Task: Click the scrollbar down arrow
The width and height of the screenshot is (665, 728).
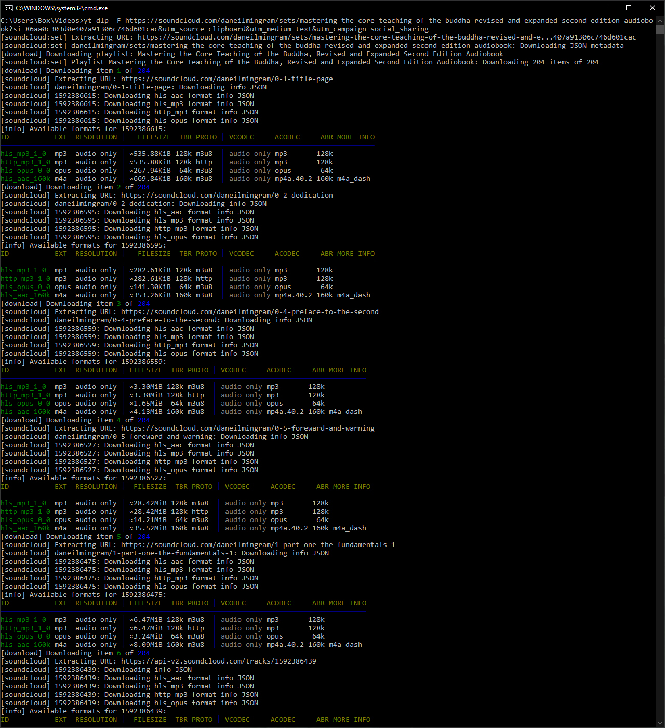Action: coord(660,723)
